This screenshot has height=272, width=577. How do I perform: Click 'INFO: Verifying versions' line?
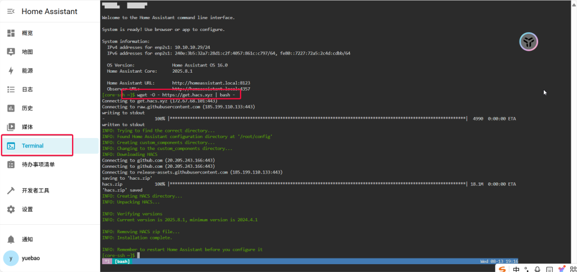132,214
